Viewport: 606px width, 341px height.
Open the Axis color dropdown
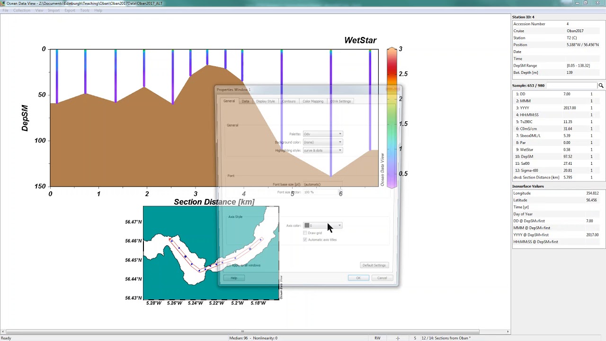point(322,225)
